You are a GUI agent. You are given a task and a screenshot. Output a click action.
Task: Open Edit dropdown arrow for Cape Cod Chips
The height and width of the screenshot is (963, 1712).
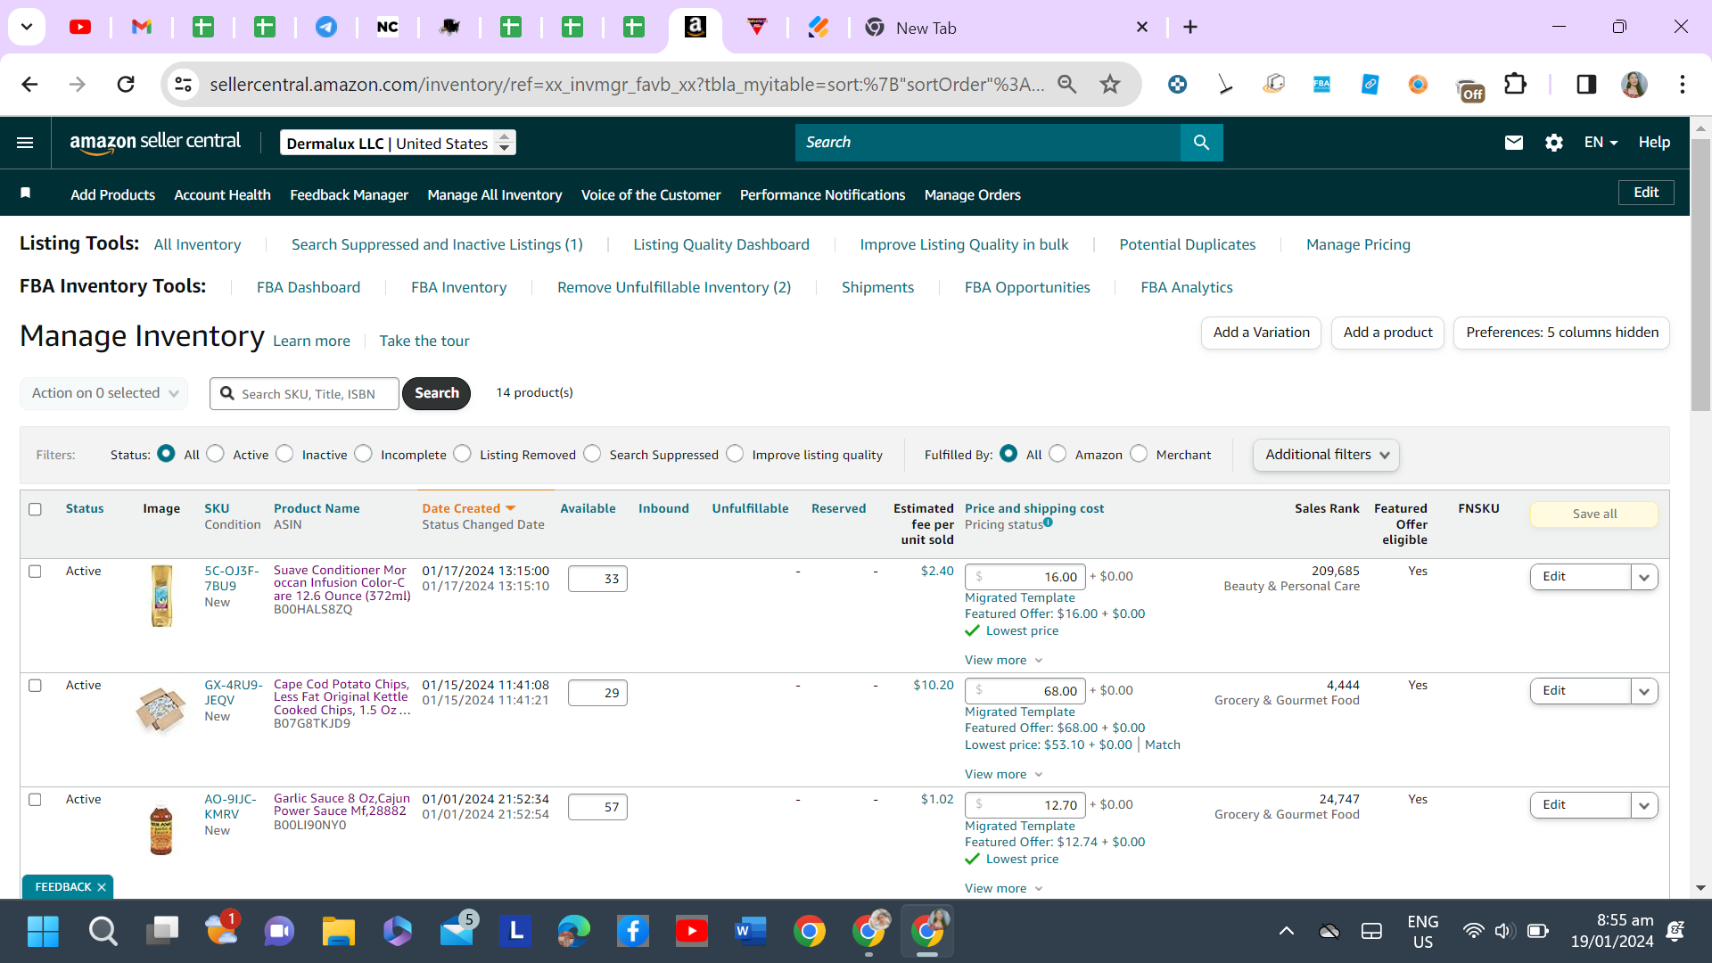coord(1644,691)
